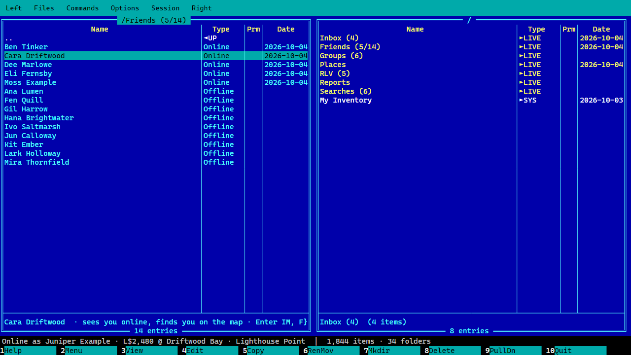Image resolution: width=631 pixels, height=355 pixels.
Task: Select offline friend Hana Brightwater
Action: pos(156,118)
